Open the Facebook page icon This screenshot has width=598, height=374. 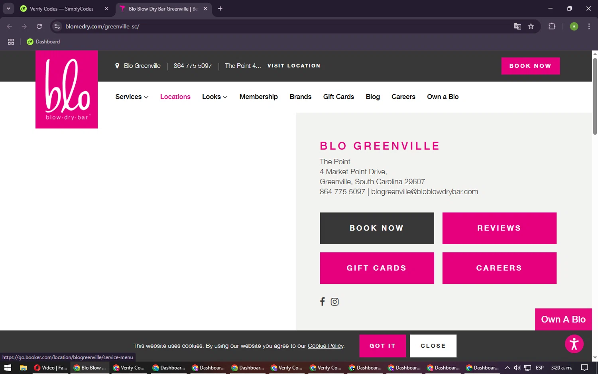pos(323,301)
